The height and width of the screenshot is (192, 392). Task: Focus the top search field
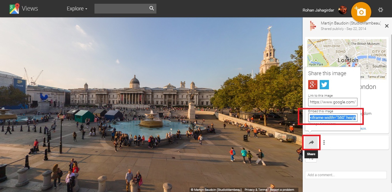point(125,9)
